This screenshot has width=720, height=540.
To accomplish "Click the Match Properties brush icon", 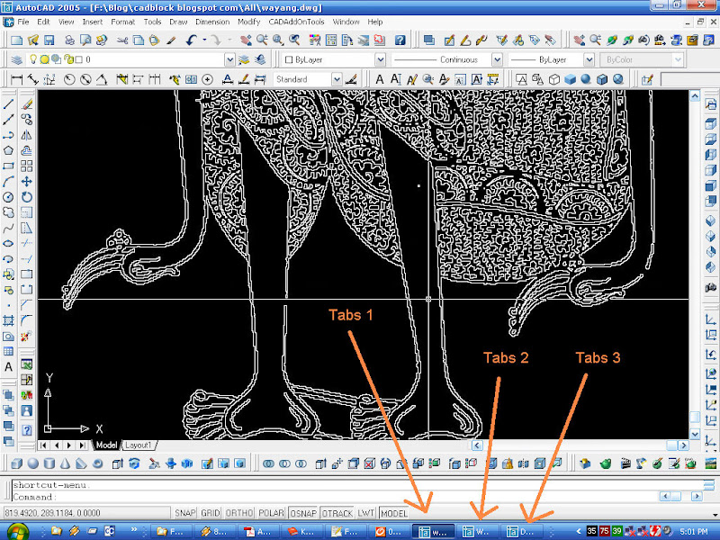I will pos(171,40).
